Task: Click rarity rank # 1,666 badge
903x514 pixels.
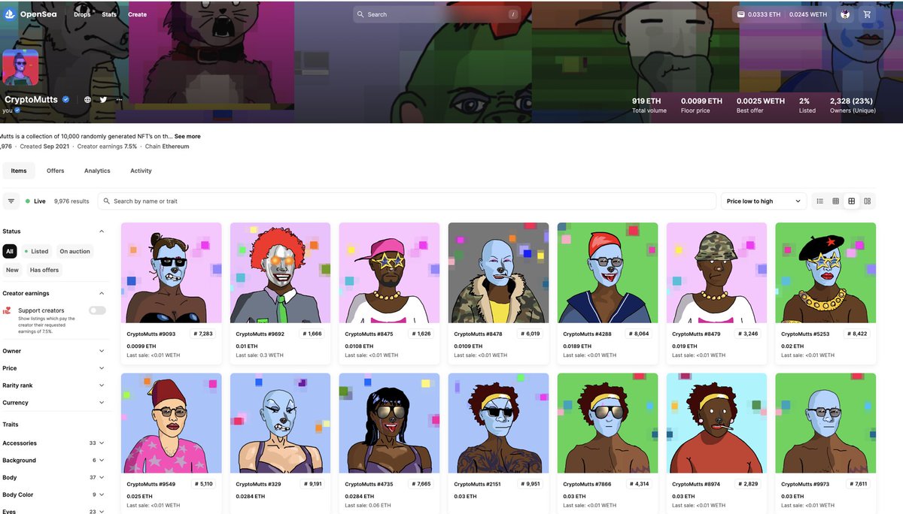Action: [312, 334]
